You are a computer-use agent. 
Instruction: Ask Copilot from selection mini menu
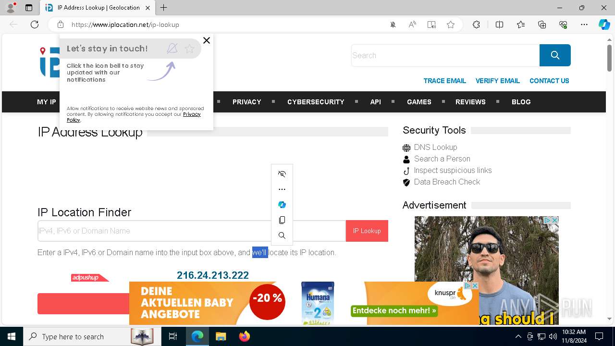(x=282, y=205)
